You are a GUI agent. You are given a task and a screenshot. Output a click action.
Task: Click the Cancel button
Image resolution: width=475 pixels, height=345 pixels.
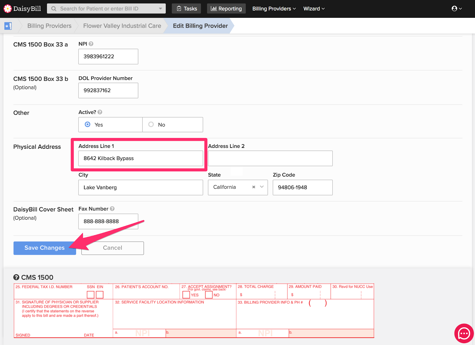(113, 248)
